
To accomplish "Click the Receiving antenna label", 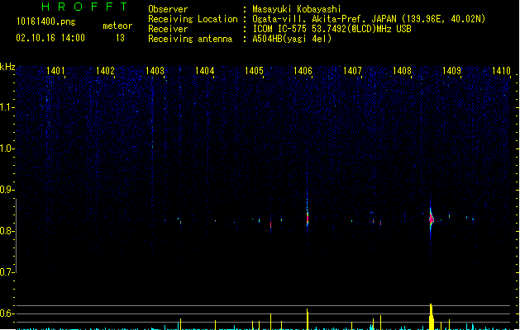I will (190, 39).
